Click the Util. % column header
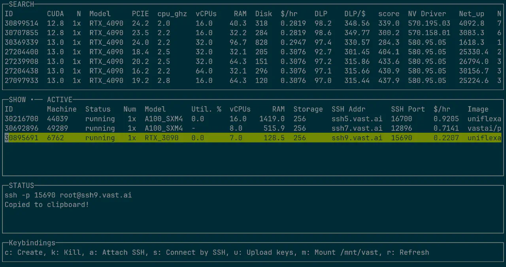This screenshot has width=506, height=267. pyautogui.click(x=206, y=109)
